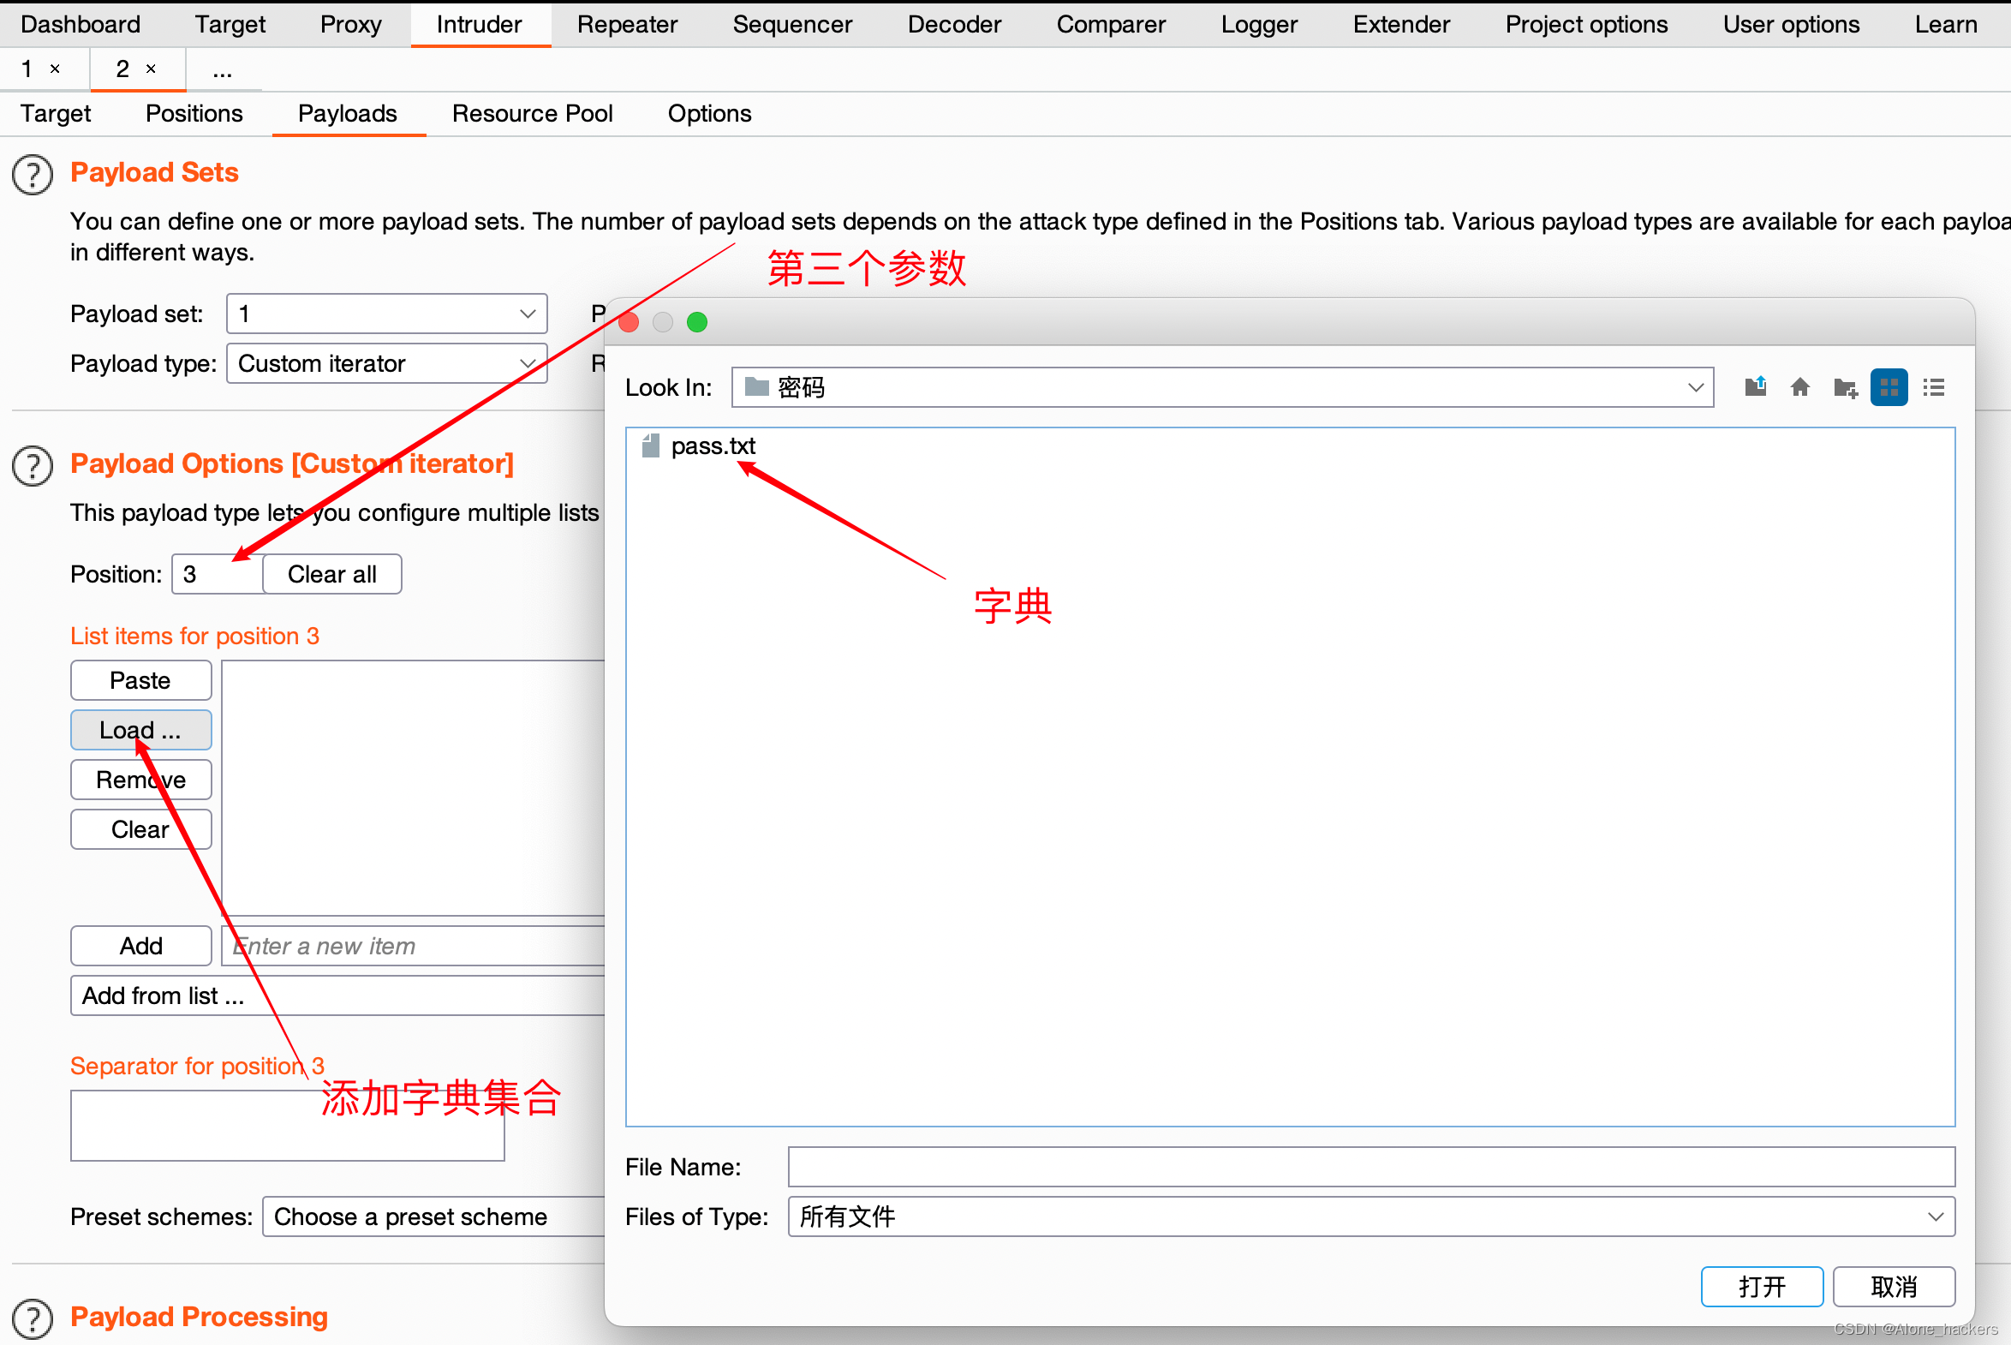Screen dimensions: 2011x1345
Task: Click Payload Options help question icon
Action: point(33,466)
